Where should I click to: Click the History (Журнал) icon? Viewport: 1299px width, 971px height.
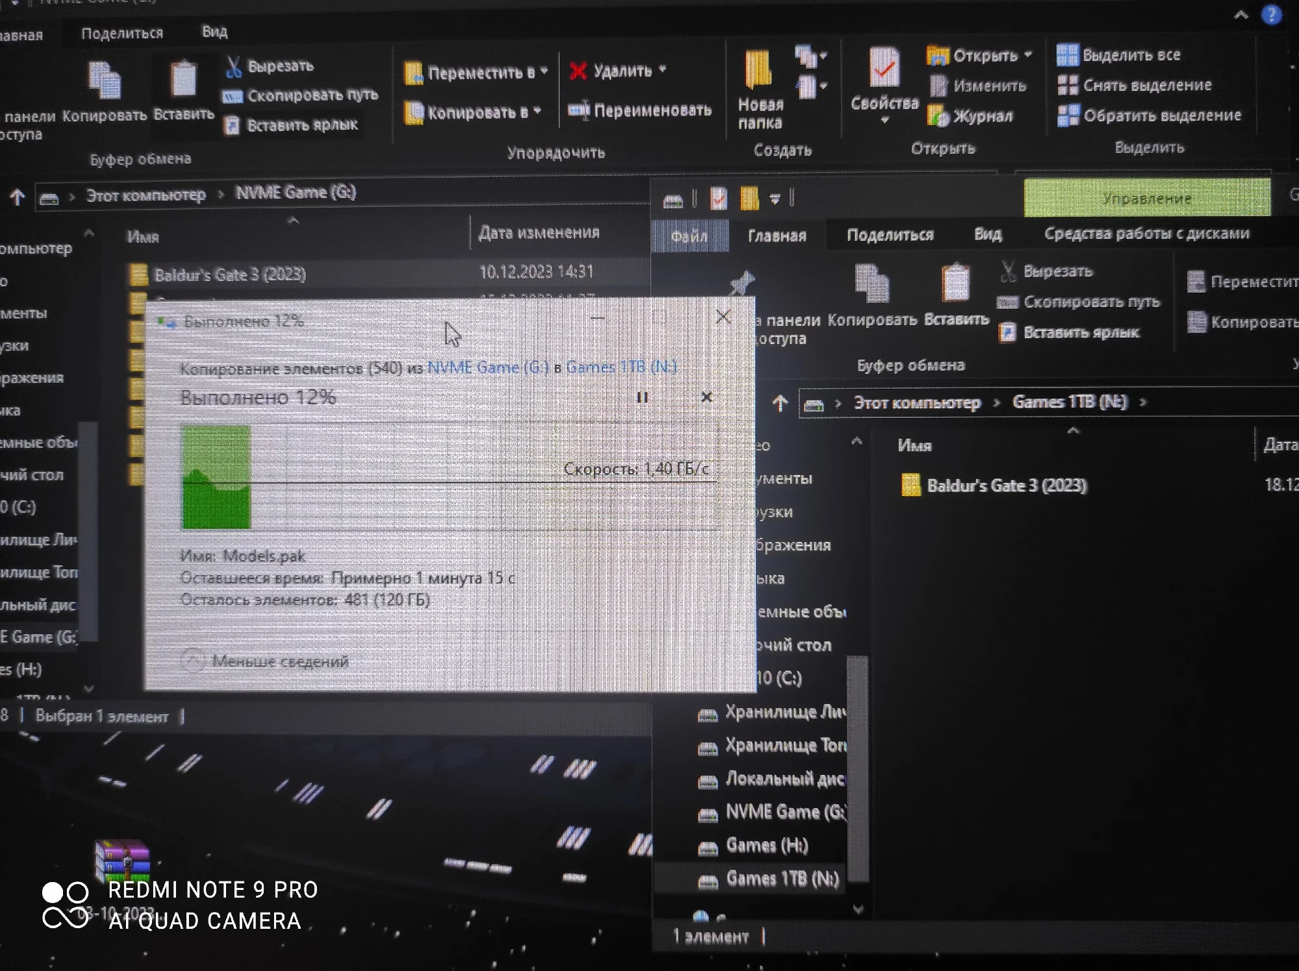[938, 116]
